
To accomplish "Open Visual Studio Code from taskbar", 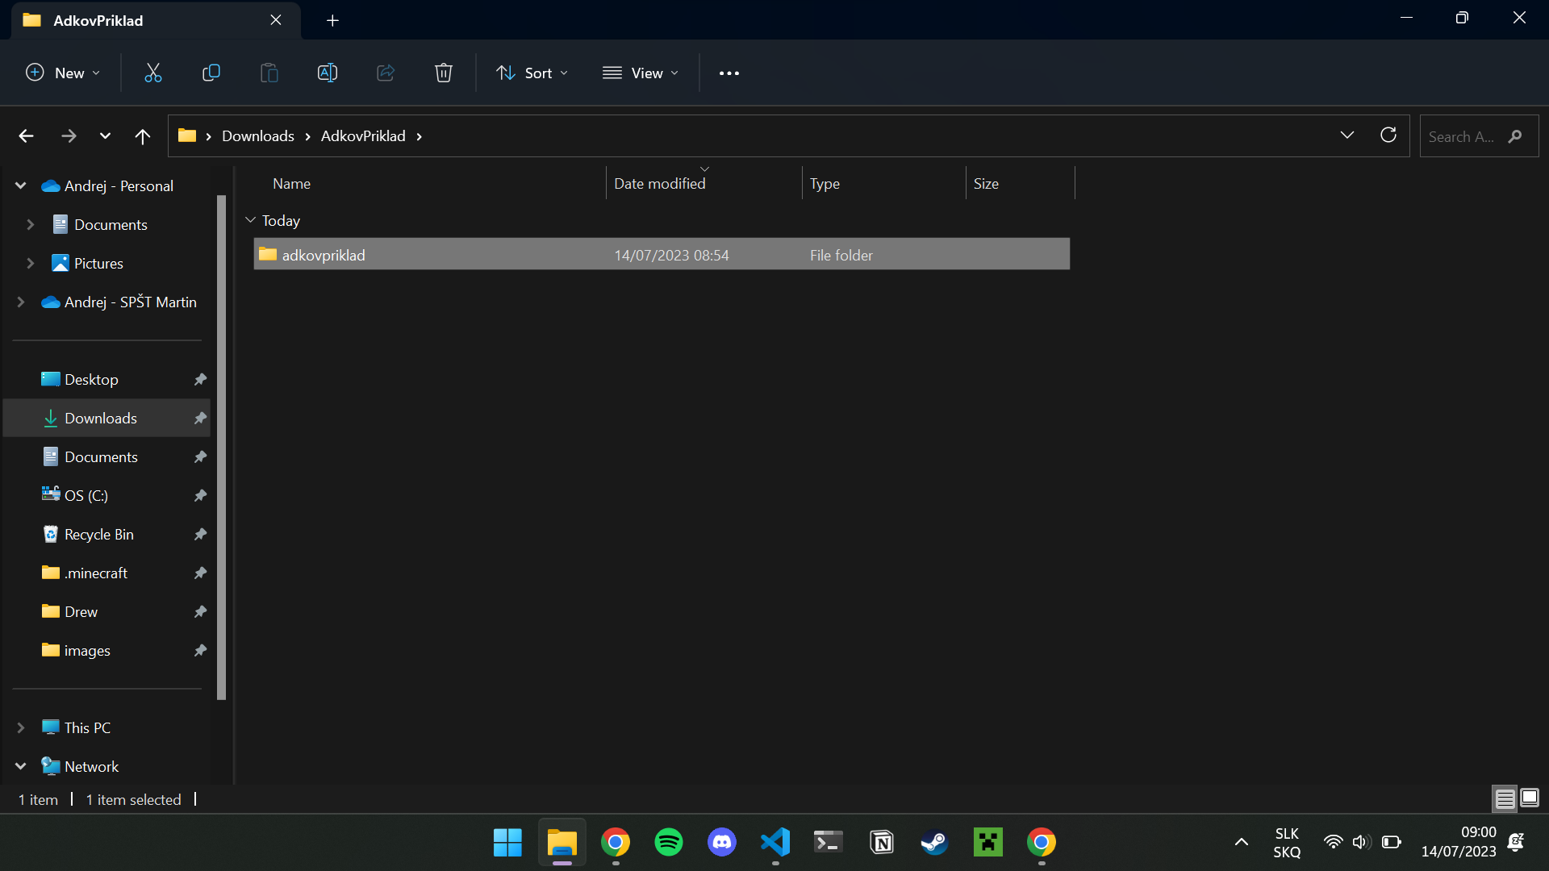I will pyautogui.click(x=775, y=843).
